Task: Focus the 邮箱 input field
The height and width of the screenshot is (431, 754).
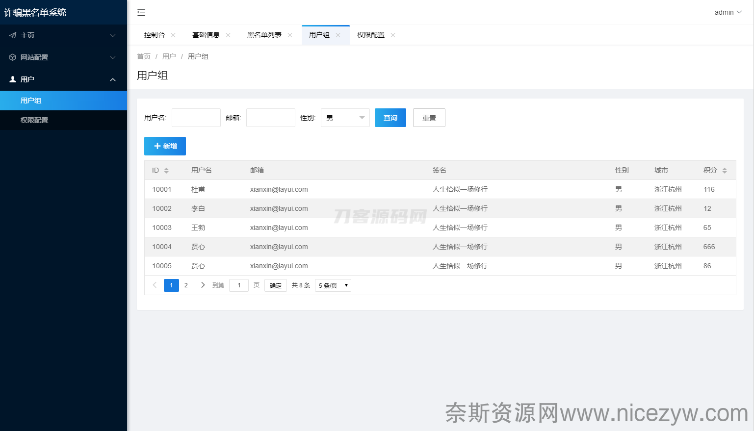Action: [x=271, y=118]
